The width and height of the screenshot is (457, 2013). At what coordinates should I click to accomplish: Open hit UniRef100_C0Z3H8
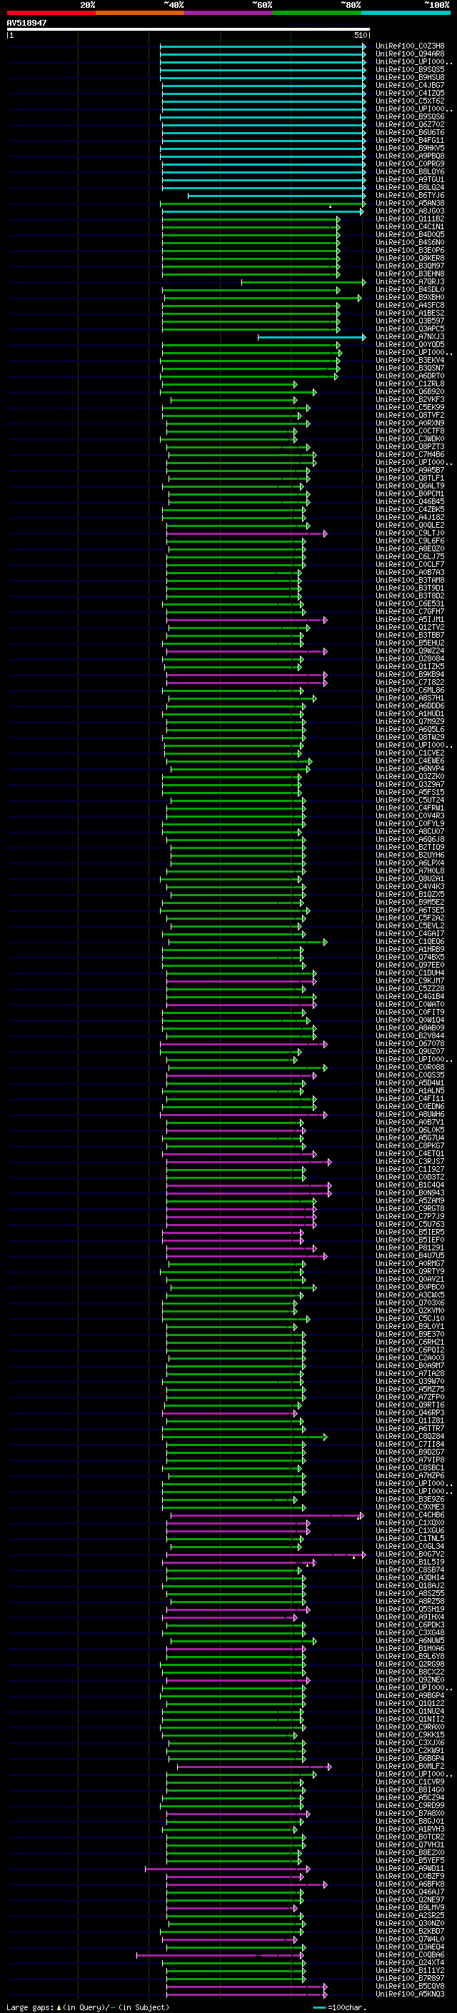410,46
